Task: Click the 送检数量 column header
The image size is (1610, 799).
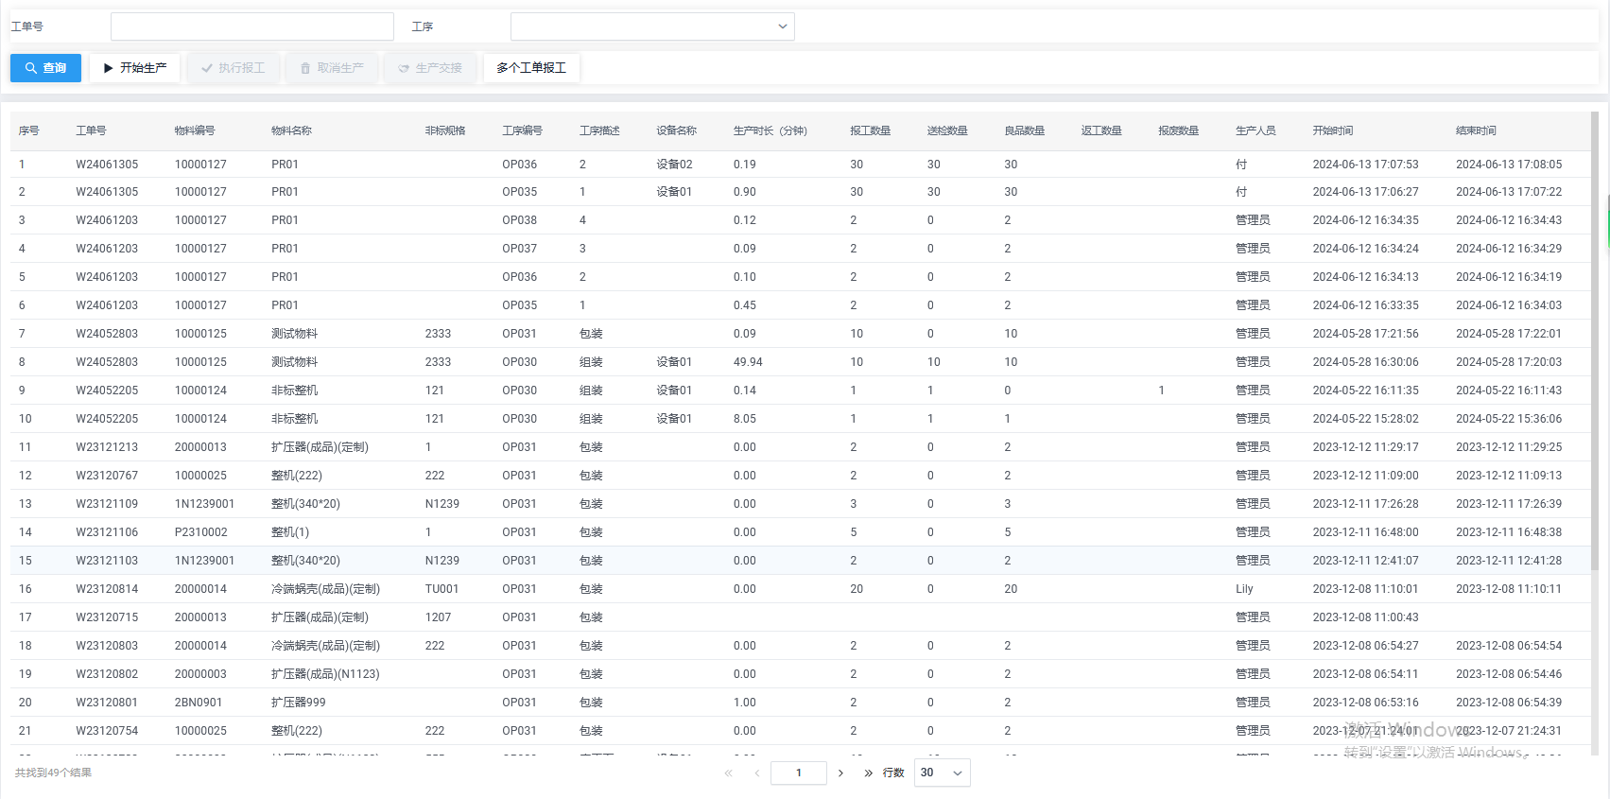Action: point(947,130)
